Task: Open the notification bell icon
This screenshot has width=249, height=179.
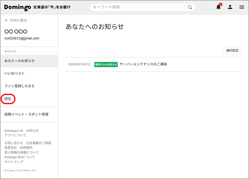Action: [218, 7]
